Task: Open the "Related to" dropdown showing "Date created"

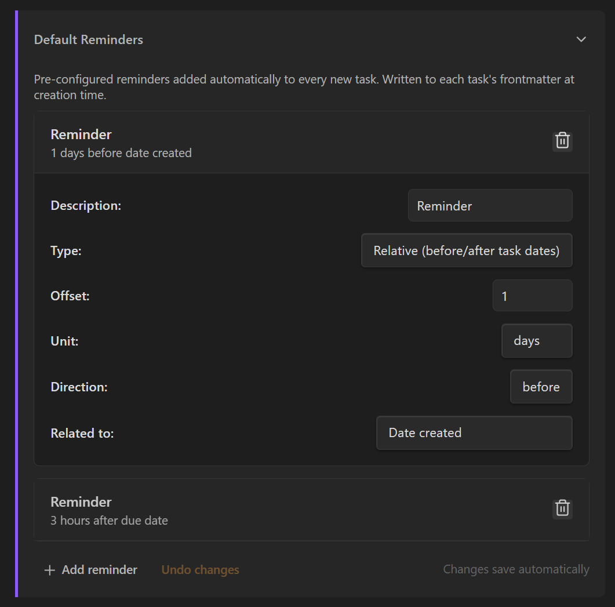Action: 474,432
